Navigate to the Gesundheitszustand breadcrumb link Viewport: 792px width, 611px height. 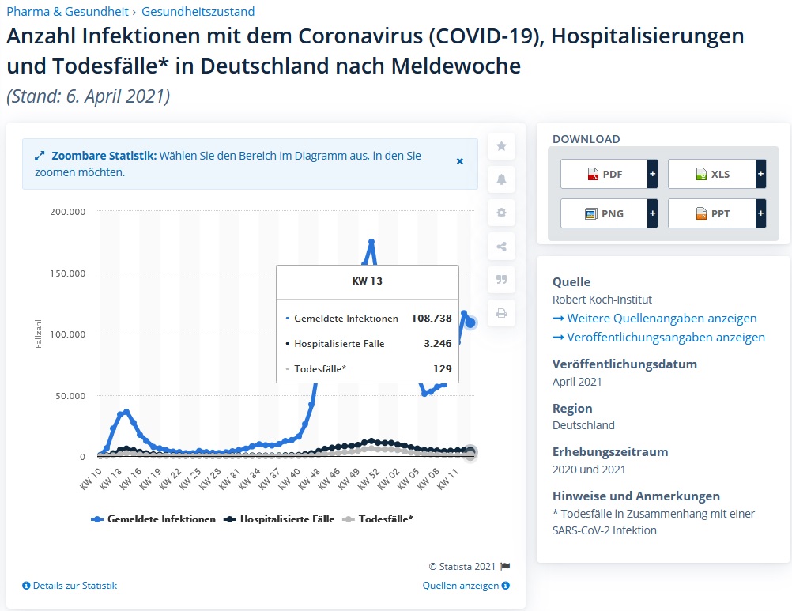point(198,11)
